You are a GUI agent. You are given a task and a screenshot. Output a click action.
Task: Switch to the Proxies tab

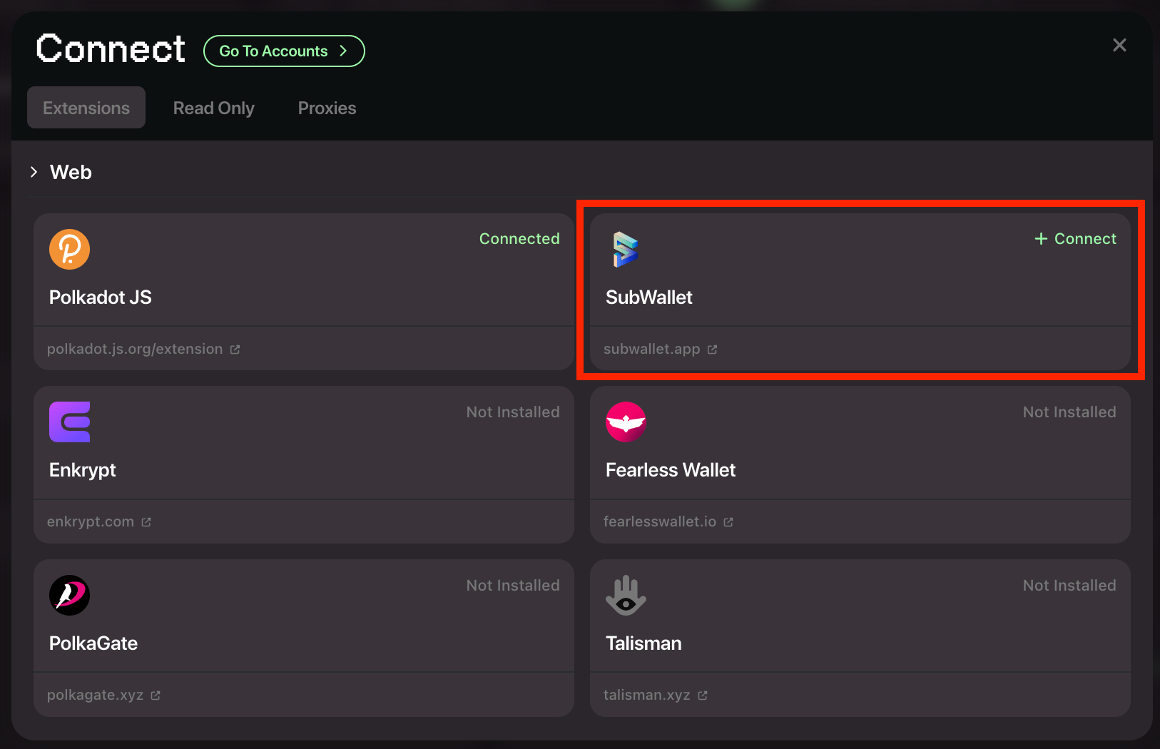327,108
